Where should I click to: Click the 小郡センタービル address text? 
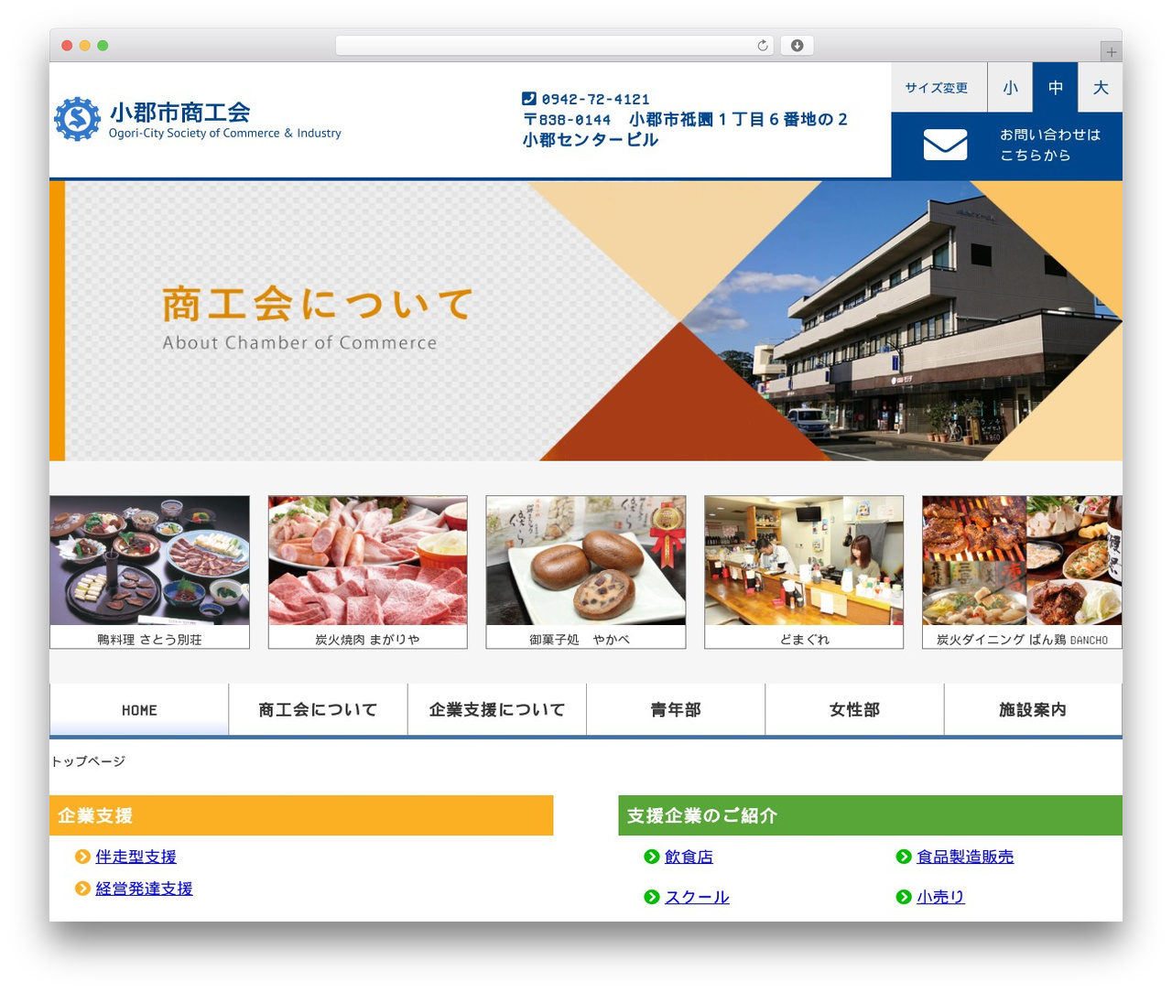[x=590, y=140]
